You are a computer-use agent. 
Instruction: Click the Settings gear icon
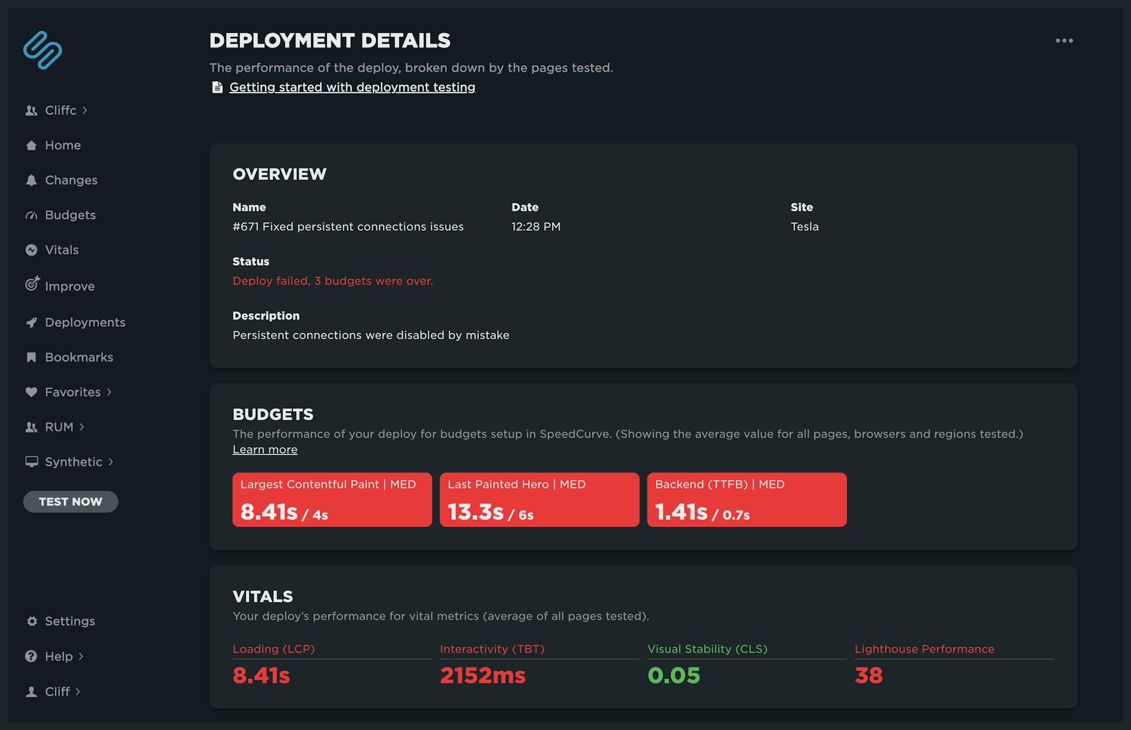pyautogui.click(x=32, y=621)
